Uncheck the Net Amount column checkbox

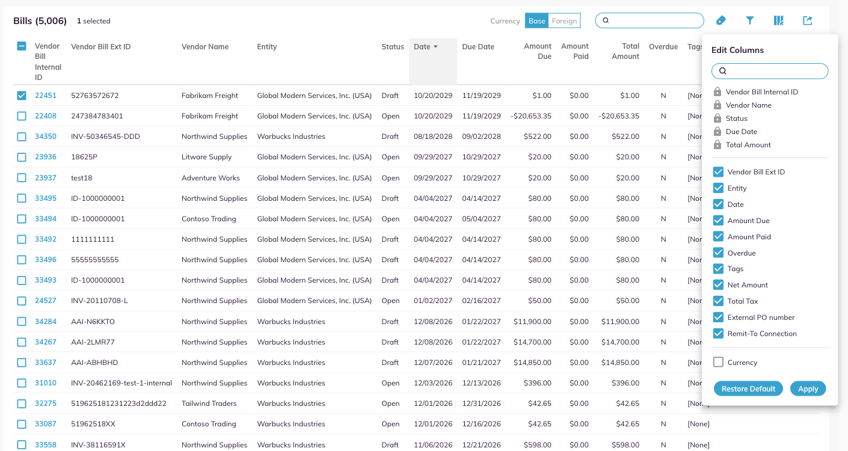pyautogui.click(x=718, y=285)
